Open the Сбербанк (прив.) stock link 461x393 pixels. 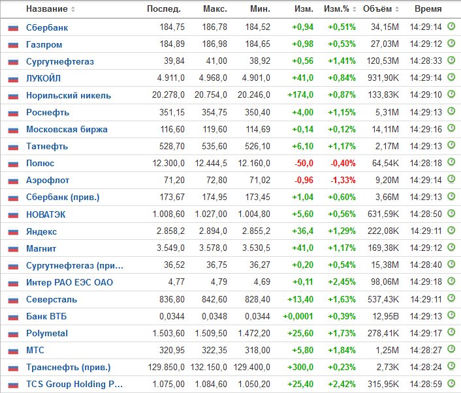coord(63,197)
